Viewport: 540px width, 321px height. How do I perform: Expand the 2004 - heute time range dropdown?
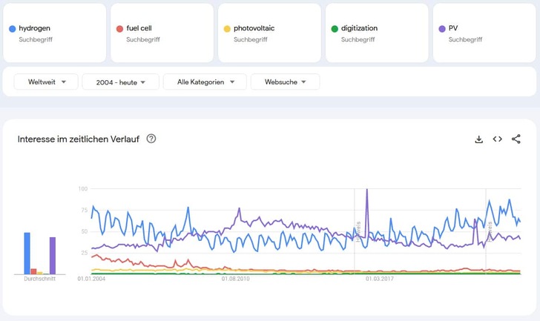121,82
